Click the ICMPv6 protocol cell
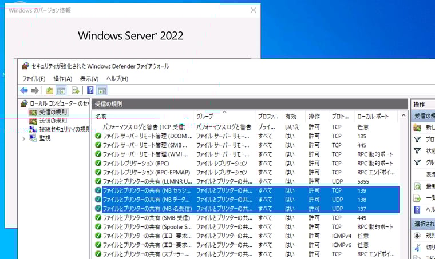435x259 pixels. (342, 245)
